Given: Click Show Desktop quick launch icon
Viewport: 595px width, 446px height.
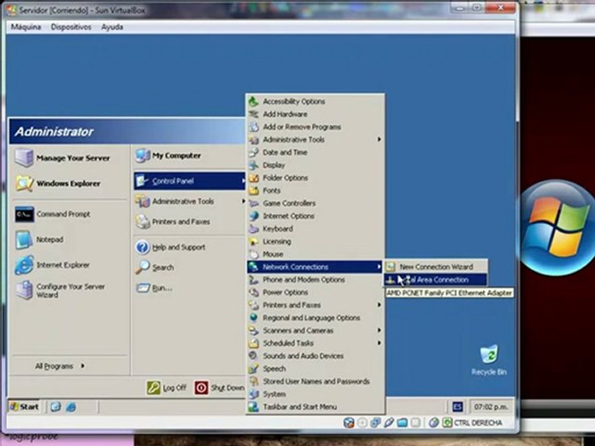Looking at the screenshot, I should (56, 407).
